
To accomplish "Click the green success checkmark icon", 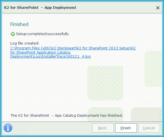I will tap(13, 34).
